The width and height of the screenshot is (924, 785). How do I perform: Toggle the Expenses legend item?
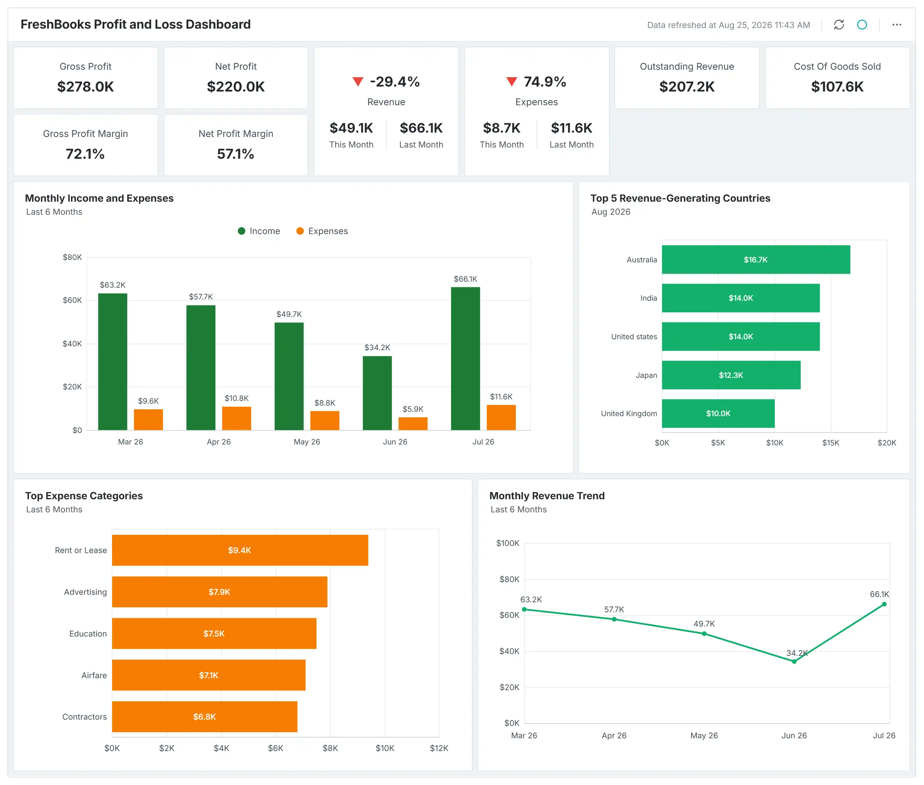pyautogui.click(x=322, y=231)
